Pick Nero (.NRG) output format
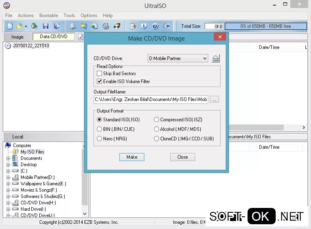Screen dimensions: 311x229 99,138
